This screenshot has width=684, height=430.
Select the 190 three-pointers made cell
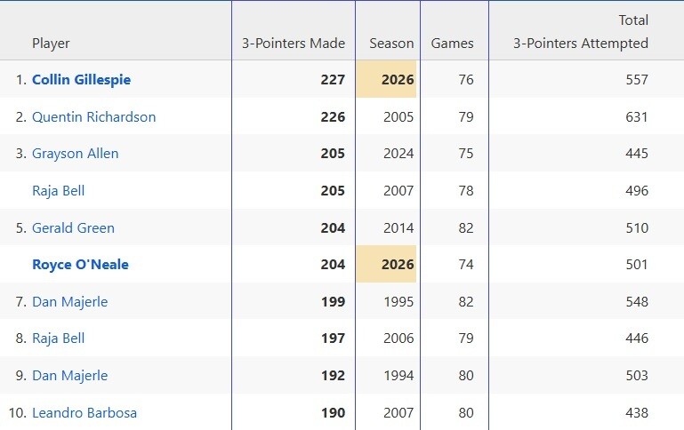click(333, 413)
